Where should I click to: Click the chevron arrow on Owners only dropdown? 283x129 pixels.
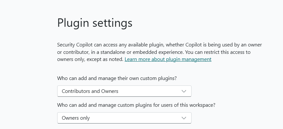click(x=184, y=118)
